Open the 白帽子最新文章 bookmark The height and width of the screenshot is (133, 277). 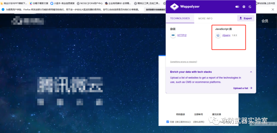[x=39, y=3]
